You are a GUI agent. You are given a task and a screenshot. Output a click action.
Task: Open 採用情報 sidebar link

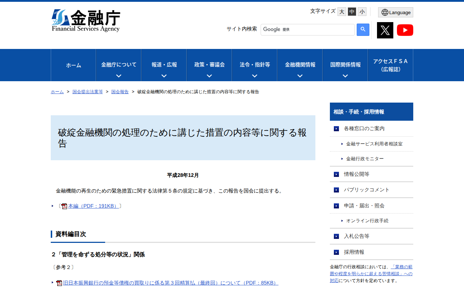(x=354, y=252)
